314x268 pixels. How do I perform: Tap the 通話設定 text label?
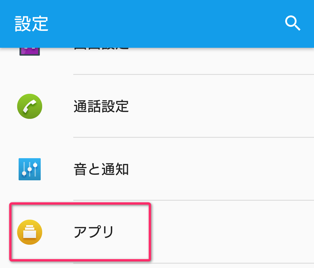pyautogui.click(x=101, y=107)
